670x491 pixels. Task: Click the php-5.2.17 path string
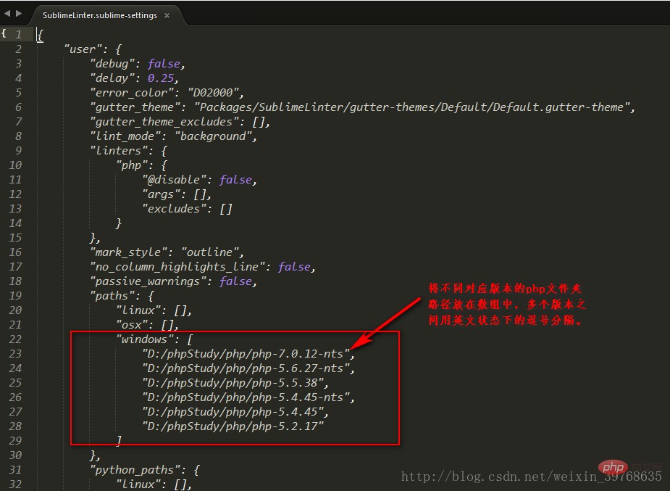point(233,427)
